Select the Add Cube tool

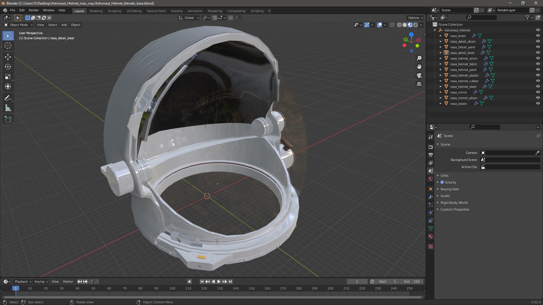8,119
